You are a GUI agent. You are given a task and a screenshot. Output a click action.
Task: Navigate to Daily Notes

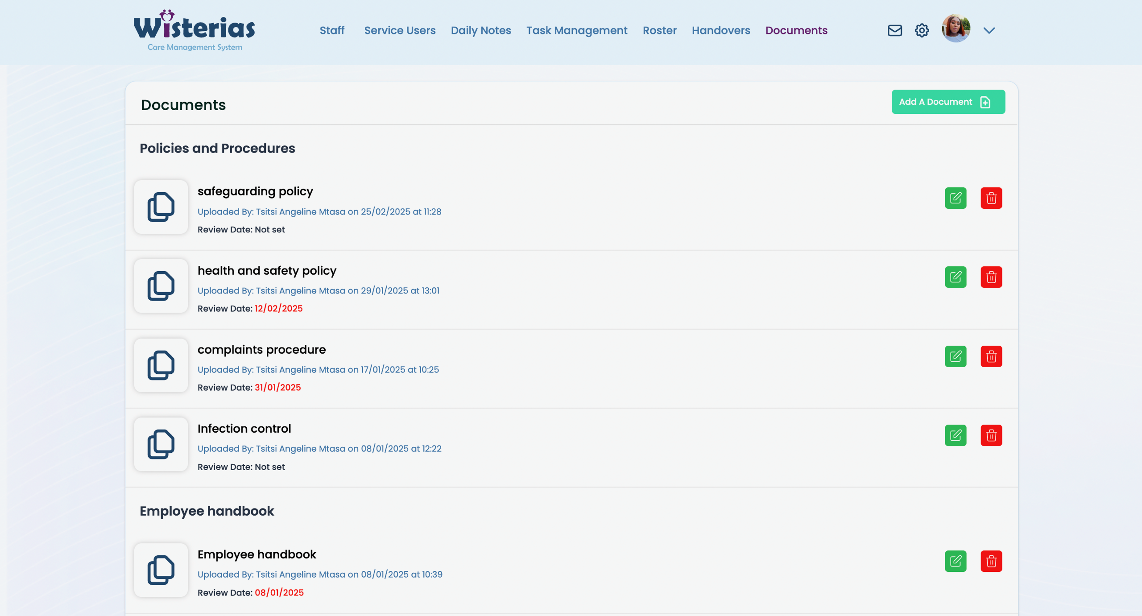[480, 30]
